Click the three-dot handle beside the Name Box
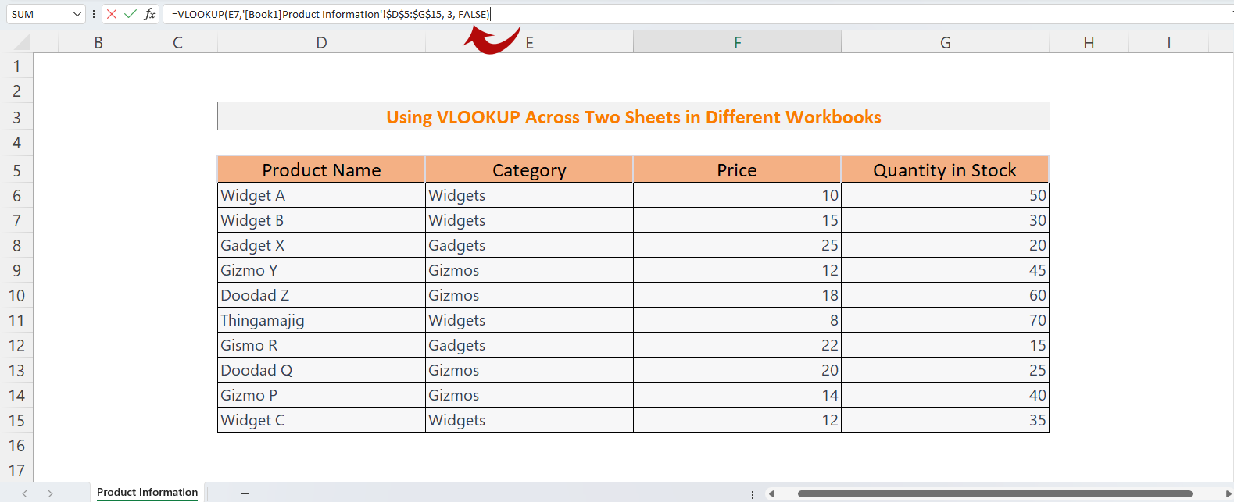 point(94,14)
